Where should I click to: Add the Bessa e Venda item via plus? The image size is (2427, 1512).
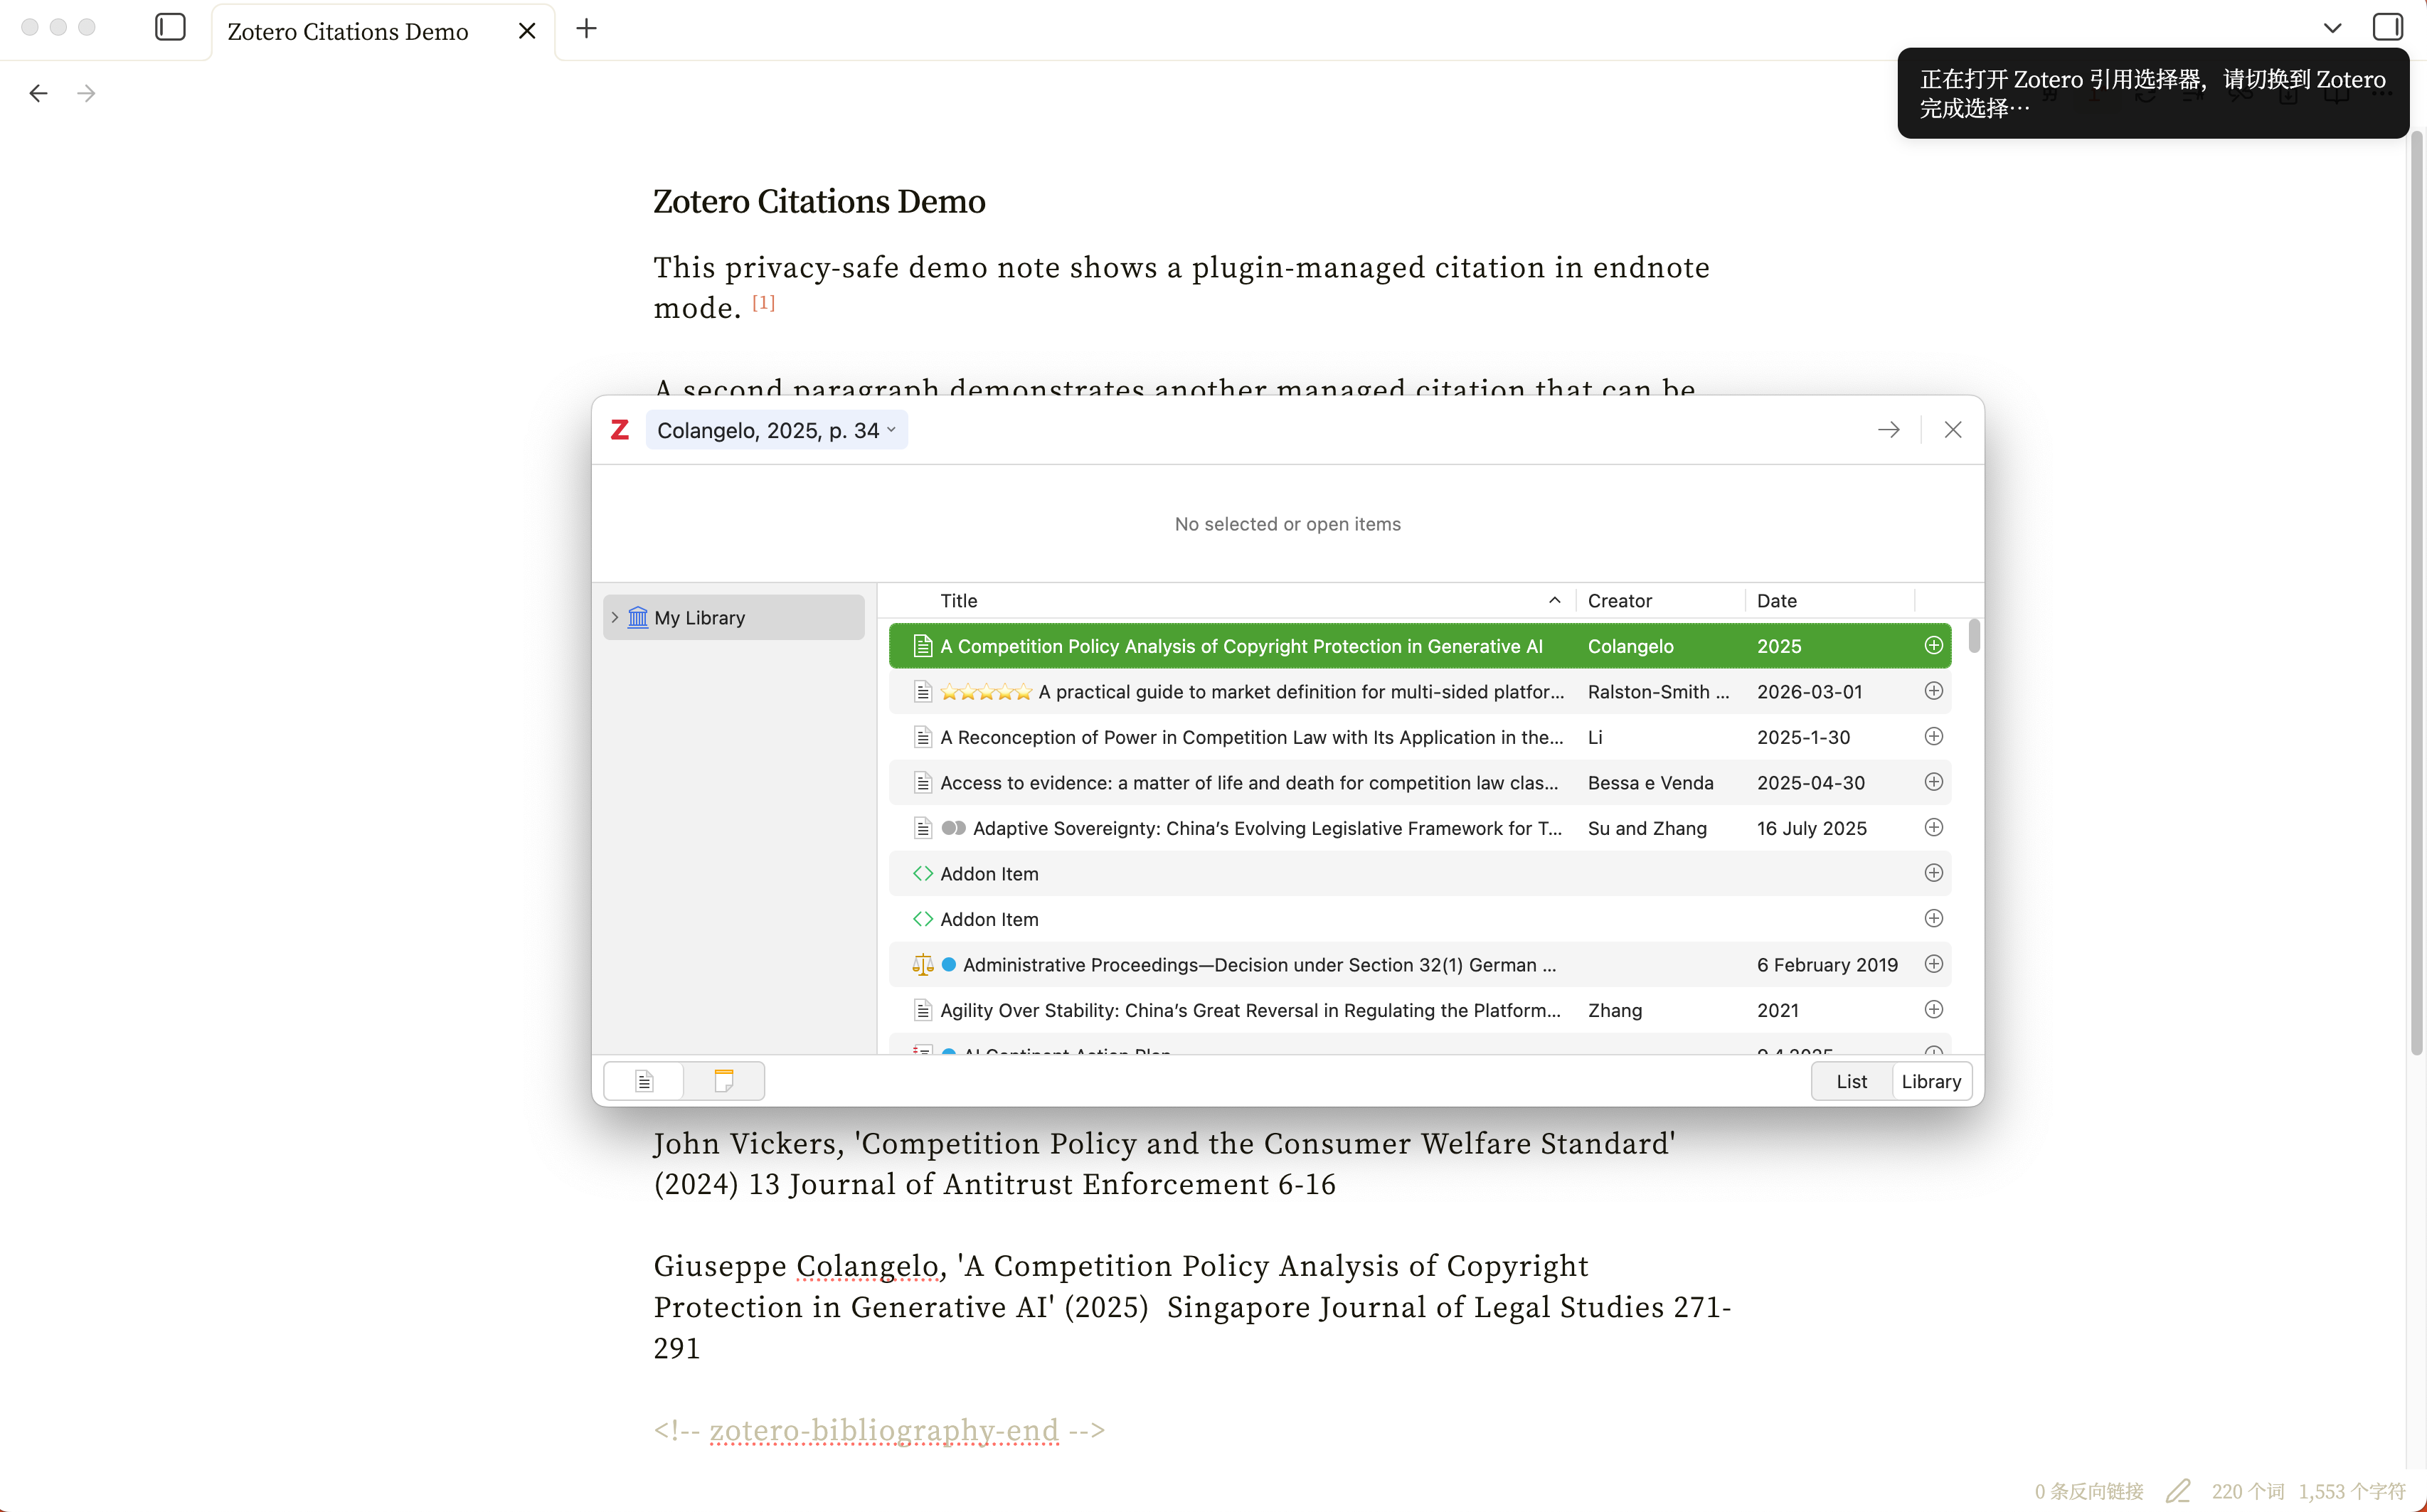pos(1933,782)
